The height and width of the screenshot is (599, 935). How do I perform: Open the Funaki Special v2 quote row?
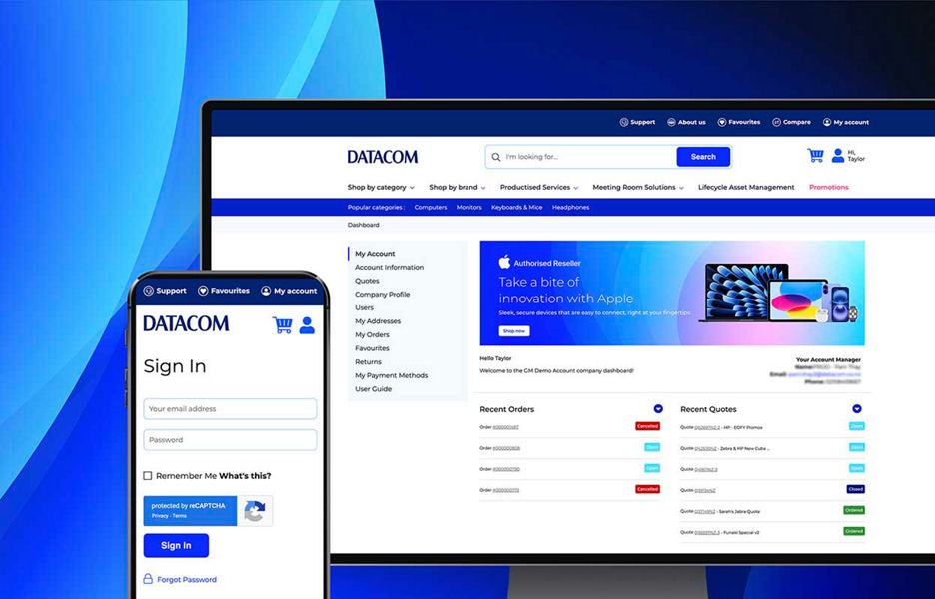772,532
